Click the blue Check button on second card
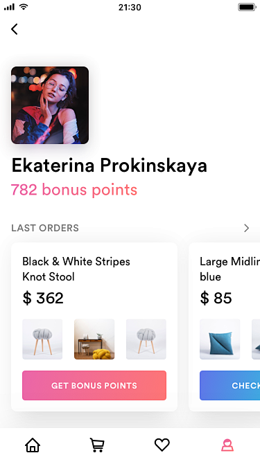Viewport: 260px width, 462px height. tap(230, 385)
